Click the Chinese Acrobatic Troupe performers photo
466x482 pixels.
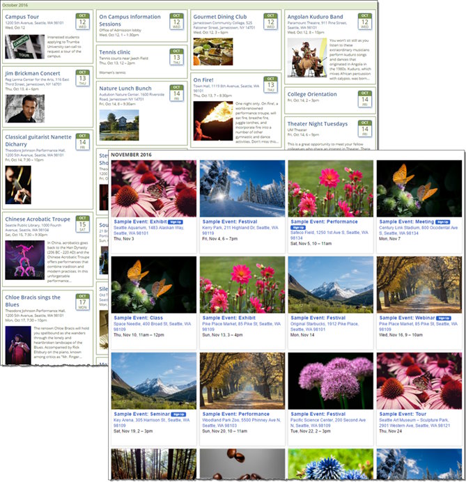click(x=24, y=260)
